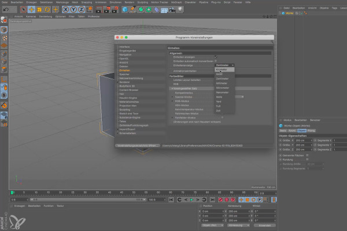
Task: Go to timeline start
Action: (x=171, y=200)
